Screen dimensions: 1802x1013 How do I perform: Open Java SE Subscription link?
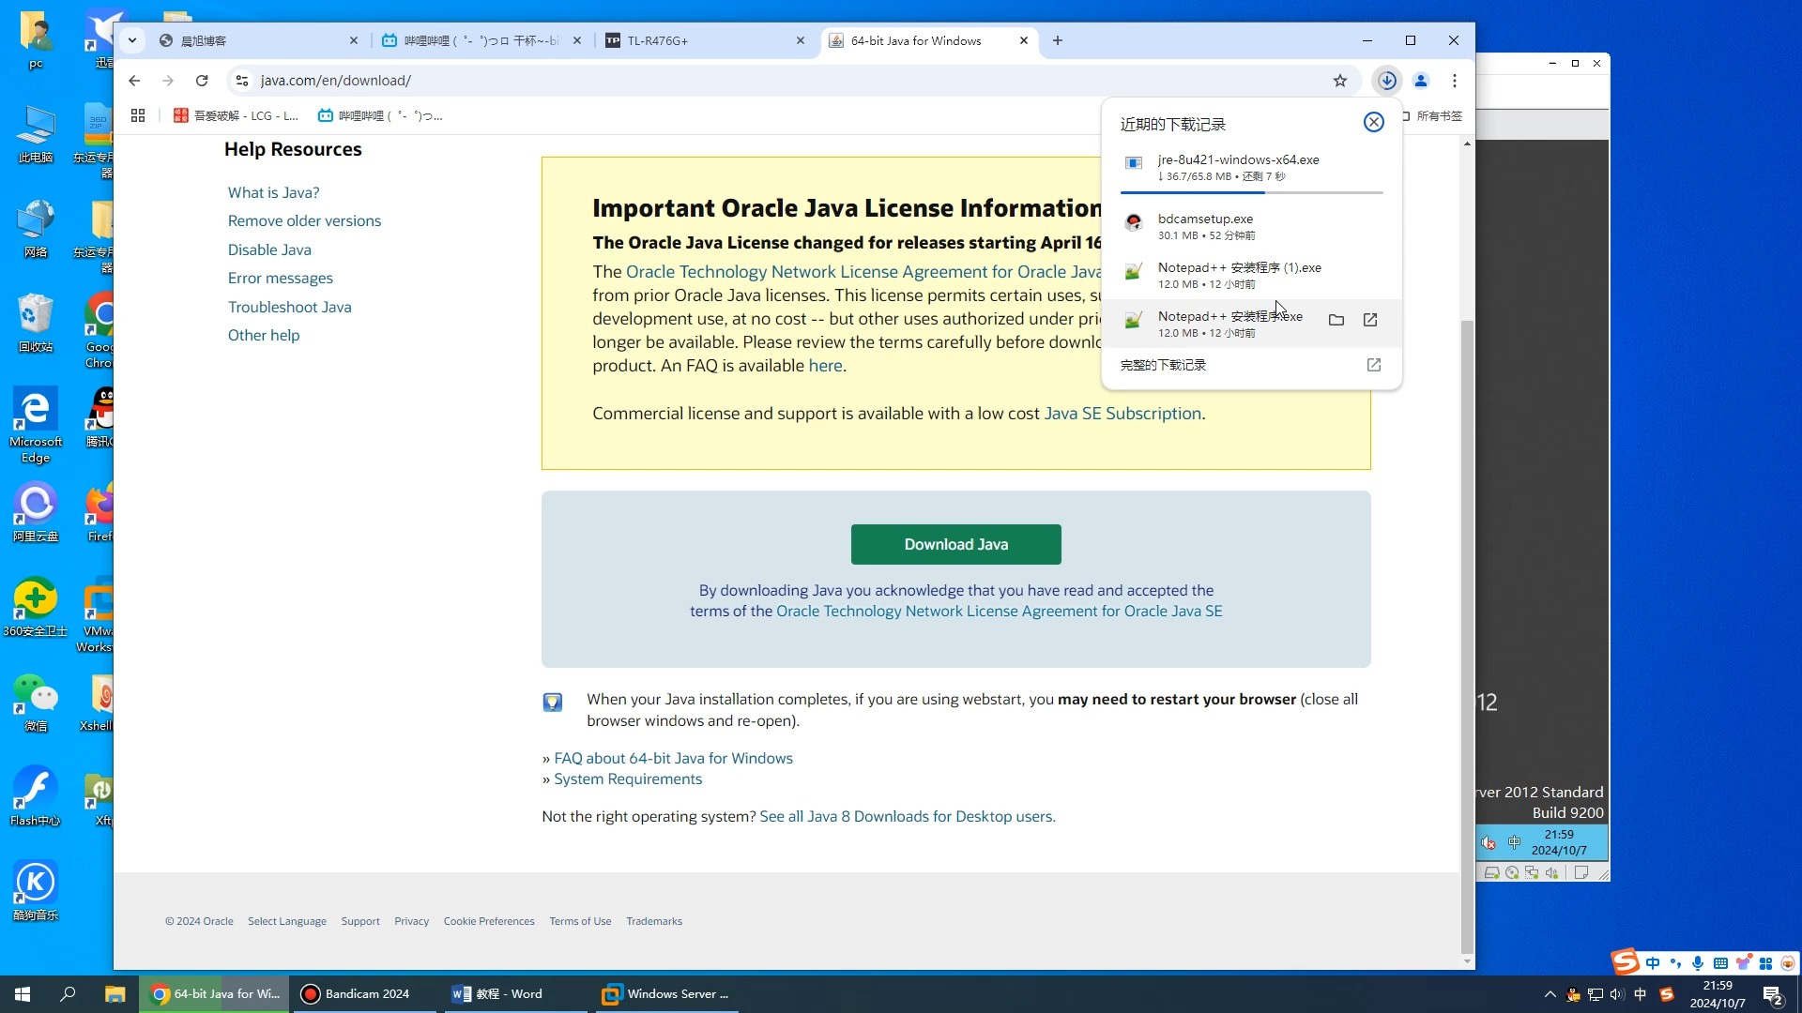pos(1122,414)
